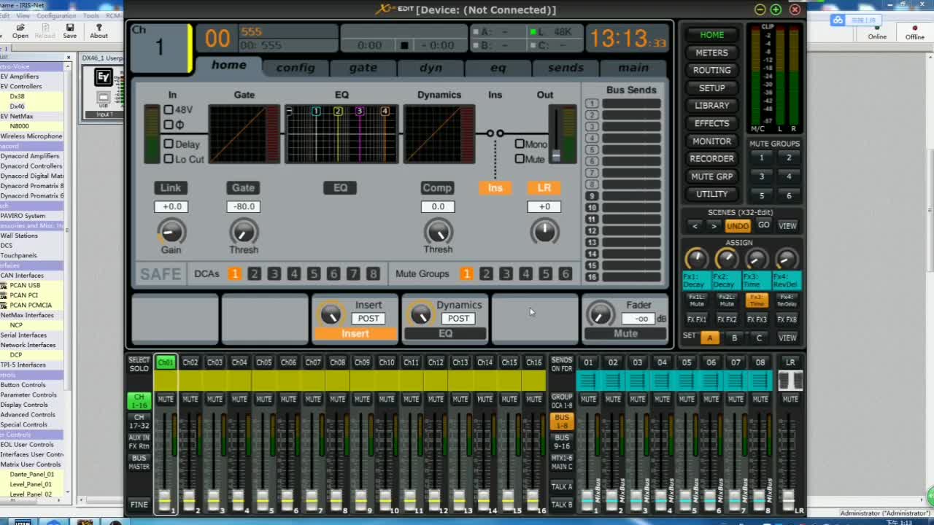Toggle the Mute output checkbox

520,158
